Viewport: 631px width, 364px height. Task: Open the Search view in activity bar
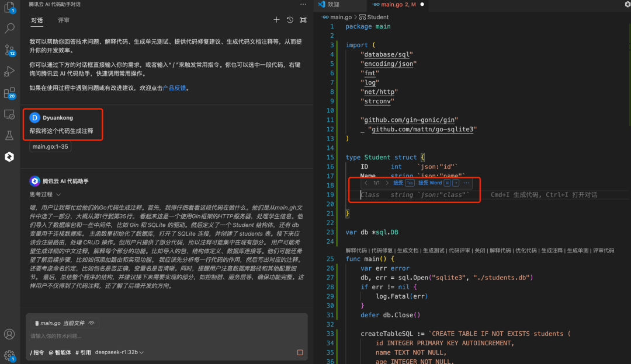click(x=9, y=28)
